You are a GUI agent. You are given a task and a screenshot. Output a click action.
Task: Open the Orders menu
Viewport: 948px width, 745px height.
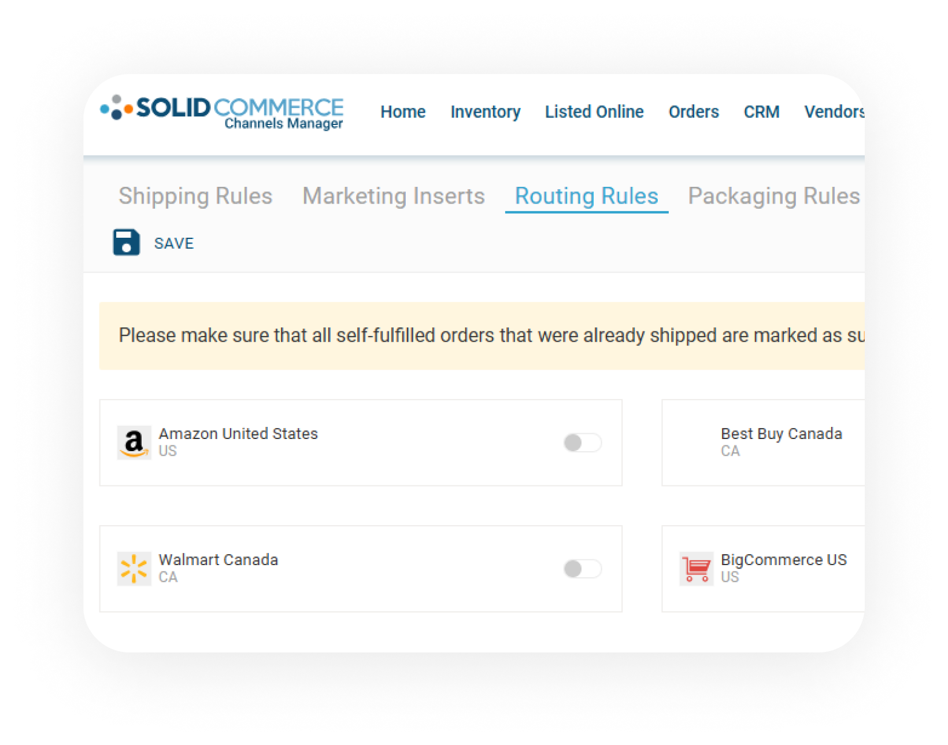694,112
